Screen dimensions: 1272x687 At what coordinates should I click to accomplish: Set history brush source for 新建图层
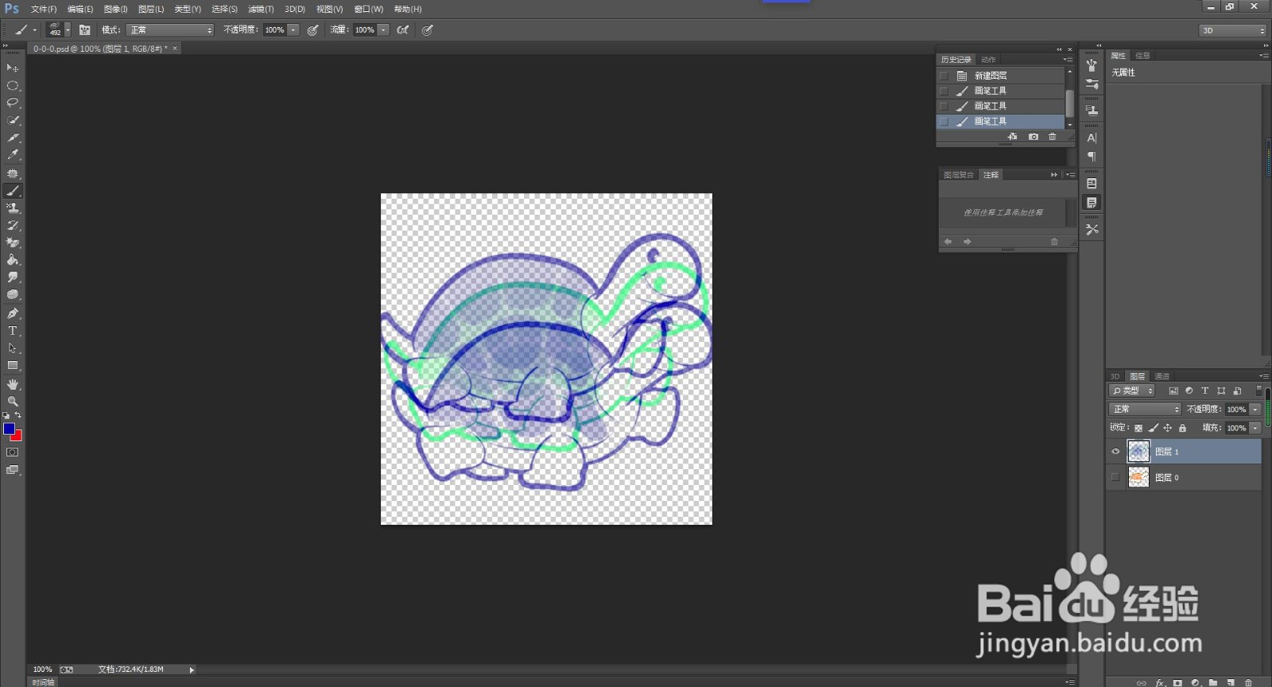pyautogui.click(x=944, y=76)
